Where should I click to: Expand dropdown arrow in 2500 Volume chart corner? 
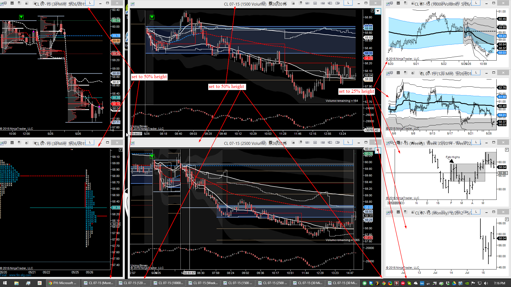pos(378,151)
